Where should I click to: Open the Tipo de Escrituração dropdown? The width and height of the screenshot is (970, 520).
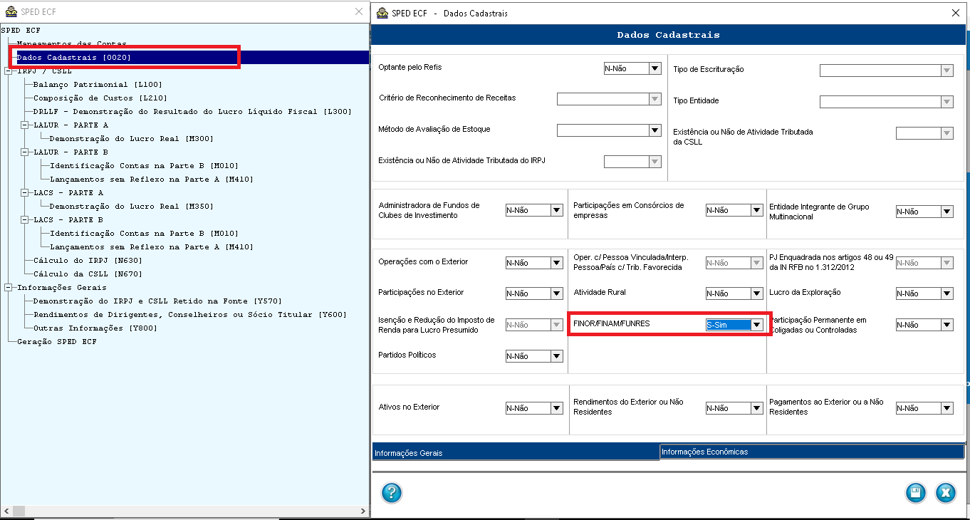pyautogui.click(x=946, y=71)
